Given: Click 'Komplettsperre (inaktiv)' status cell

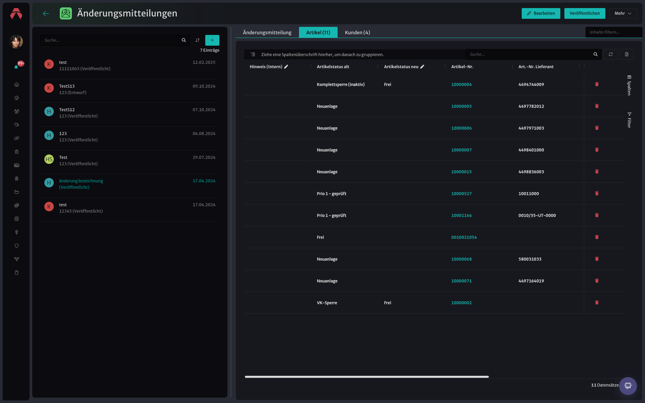Looking at the screenshot, I should (341, 85).
